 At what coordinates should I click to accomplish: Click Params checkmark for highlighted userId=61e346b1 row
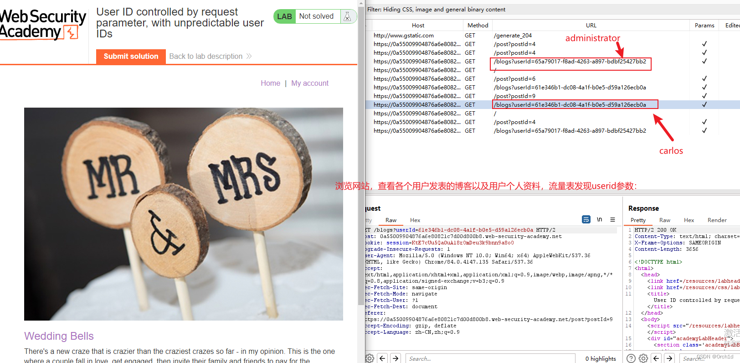coord(704,104)
